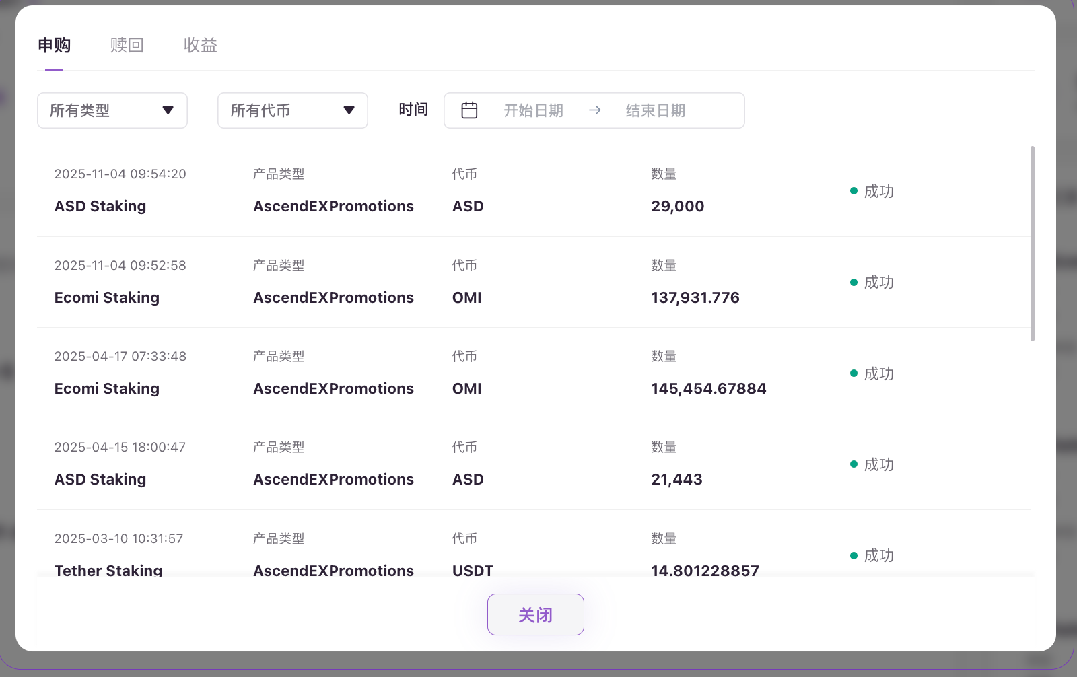This screenshot has height=677, width=1077.
Task: Click the arrow between start and end dates
Action: 594,110
